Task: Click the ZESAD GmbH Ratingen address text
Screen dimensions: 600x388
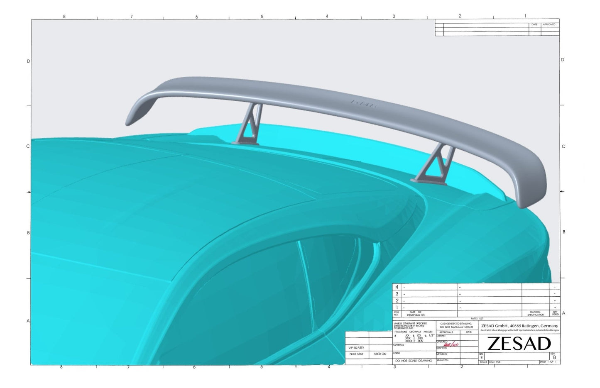Action: pos(519,326)
